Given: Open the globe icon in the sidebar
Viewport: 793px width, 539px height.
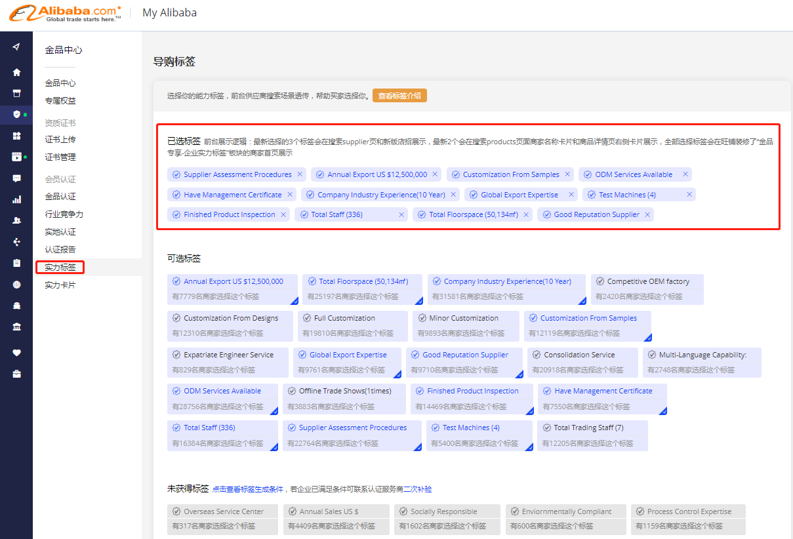Looking at the screenshot, I should tap(16, 285).
